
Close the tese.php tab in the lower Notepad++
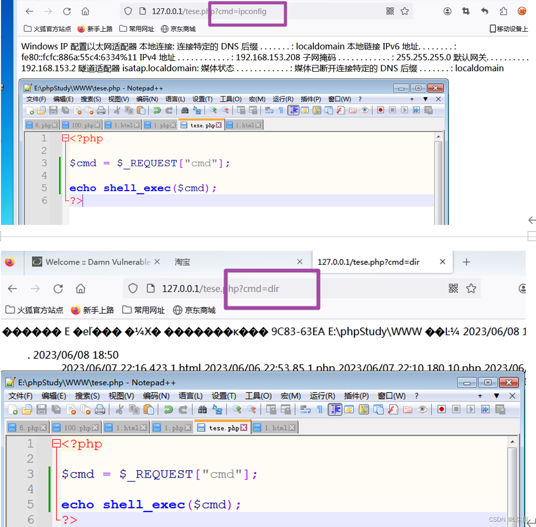244,427
